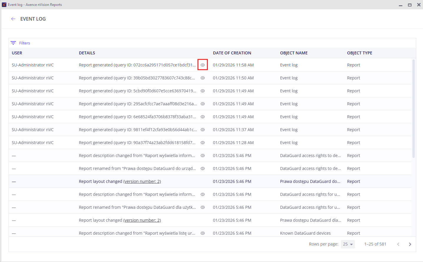Sort by the DATE OF CREATION column

point(232,53)
